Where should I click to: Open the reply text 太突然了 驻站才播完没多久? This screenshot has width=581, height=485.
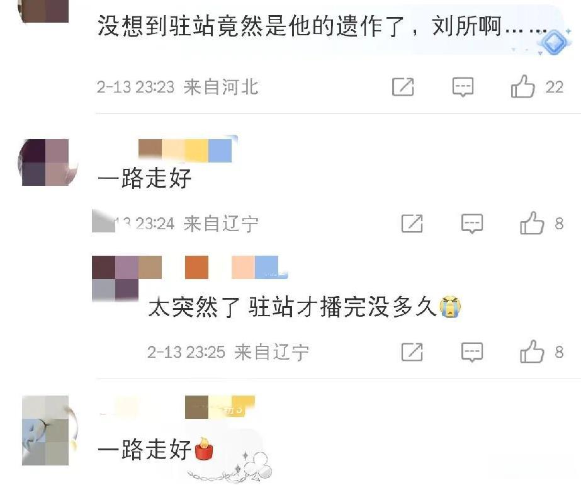tap(304, 307)
